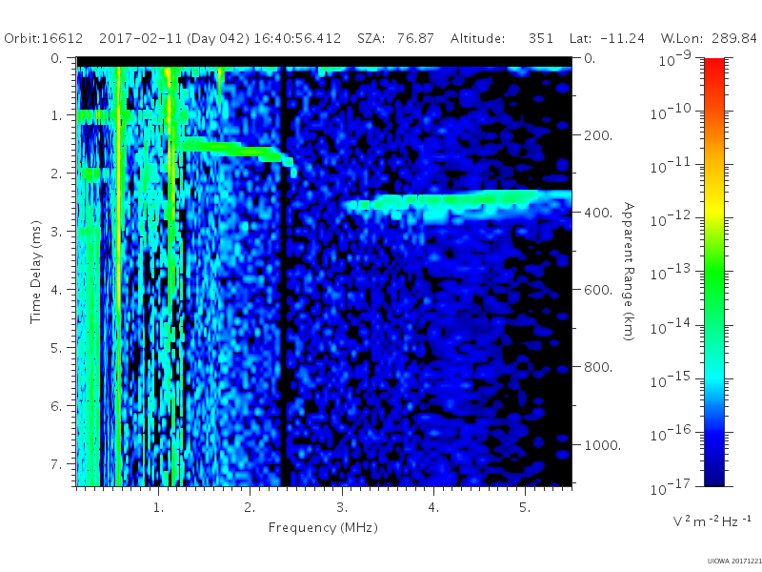The image size is (762, 572).
Task: Click the apparent range tick label 800.
Action: pos(598,367)
